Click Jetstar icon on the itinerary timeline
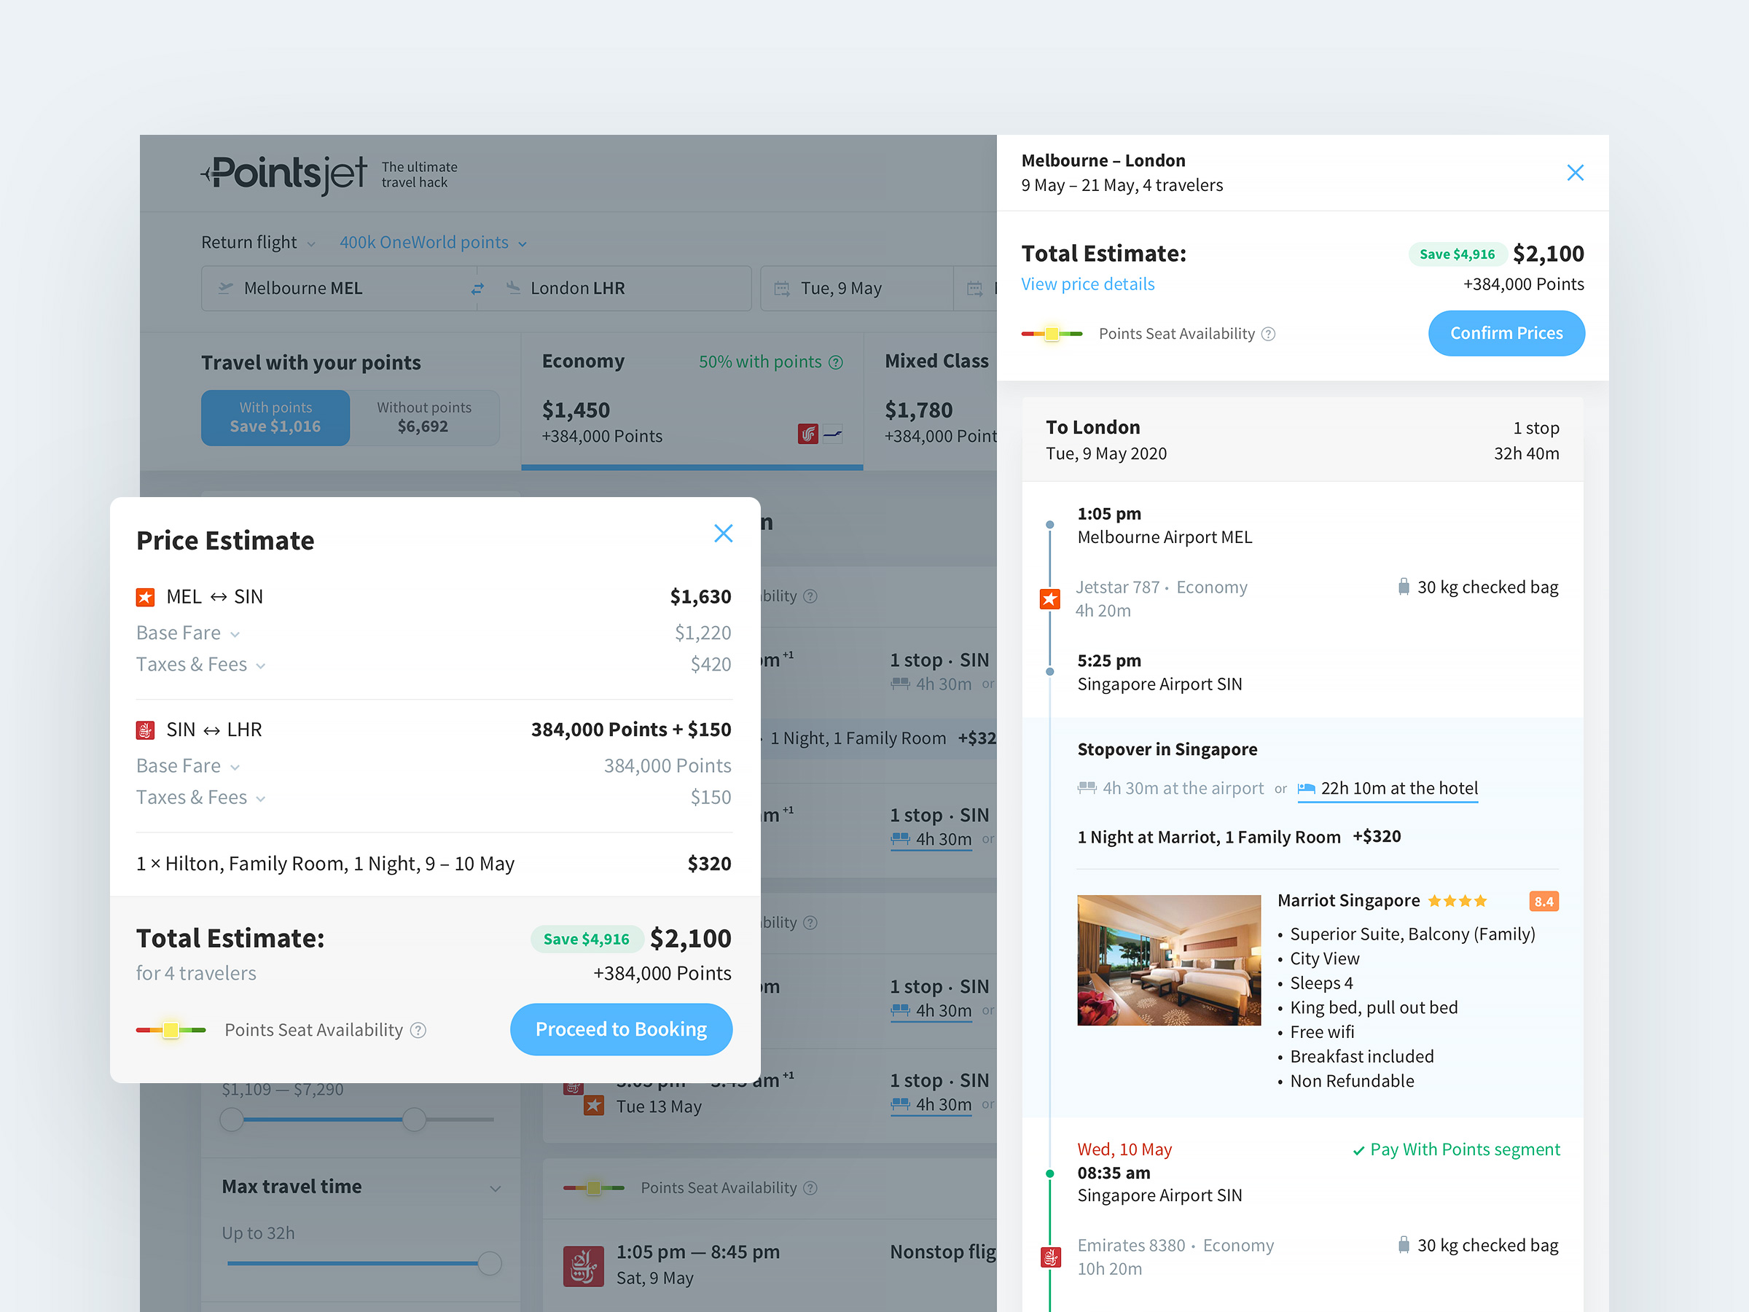The height and width of the screenshot is (1312, 1749). tap(1049, 598)
